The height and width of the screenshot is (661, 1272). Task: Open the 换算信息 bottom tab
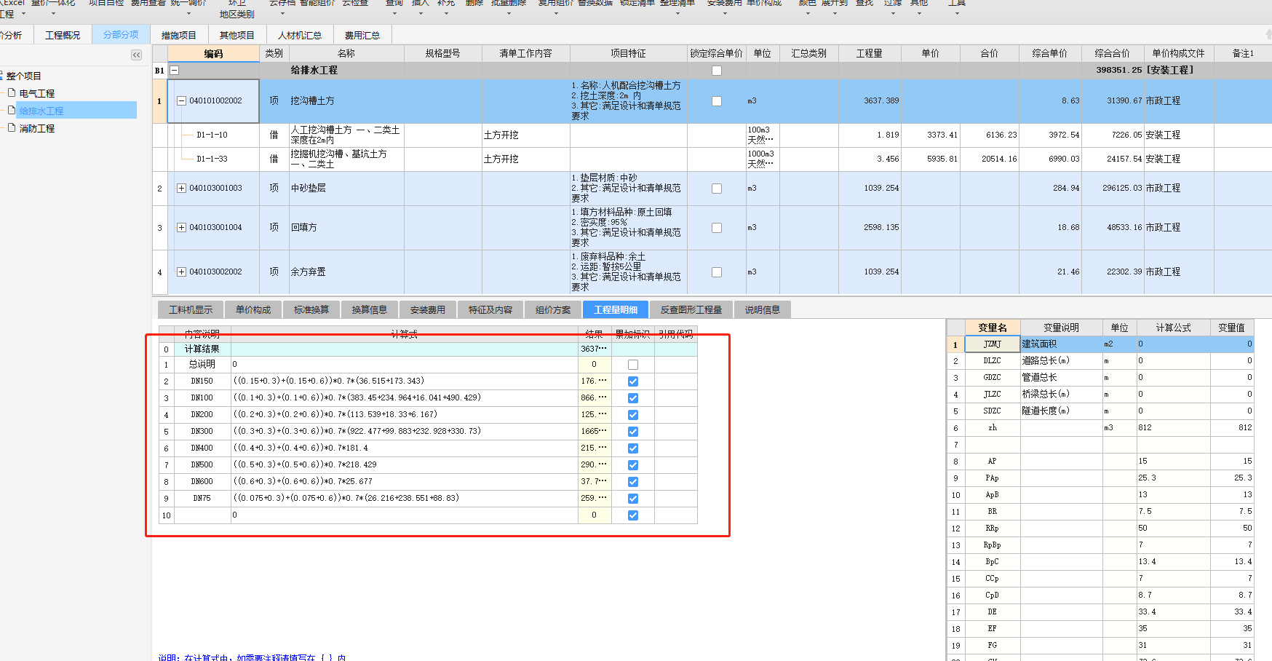pos(370,309)
